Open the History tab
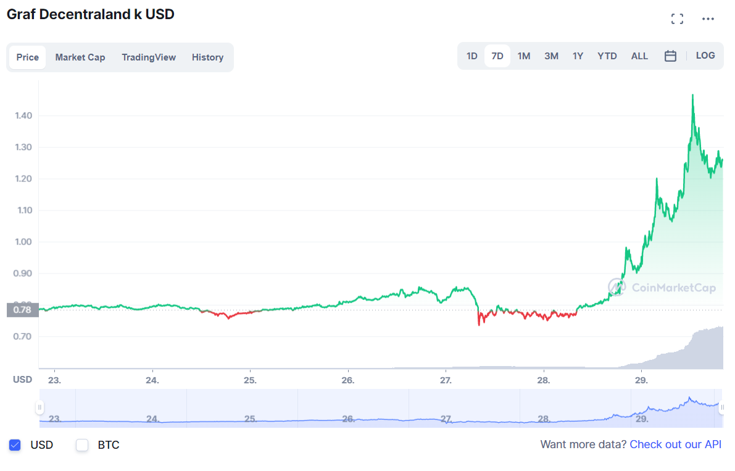 (x=207, y=57)
